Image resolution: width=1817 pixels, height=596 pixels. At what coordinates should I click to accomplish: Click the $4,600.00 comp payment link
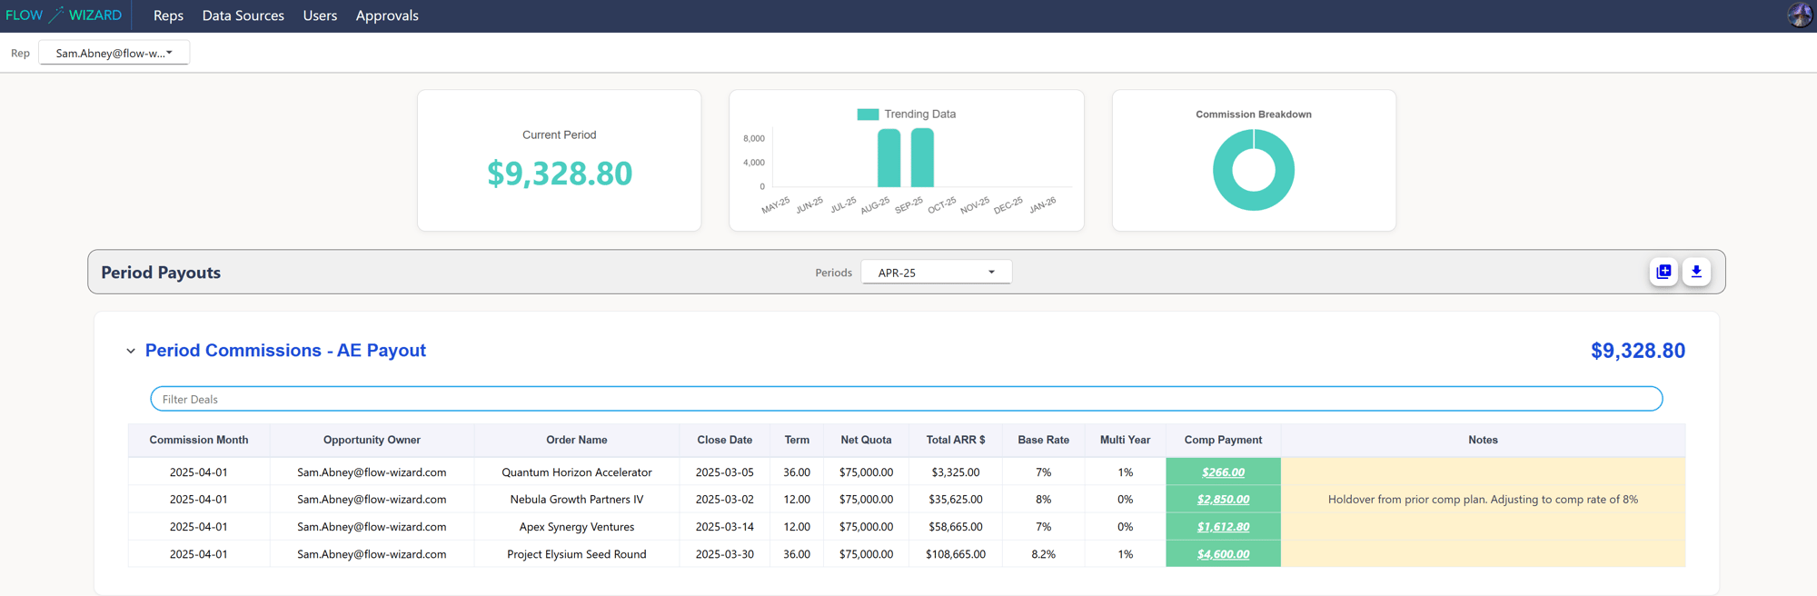(x=1223, y=554)
